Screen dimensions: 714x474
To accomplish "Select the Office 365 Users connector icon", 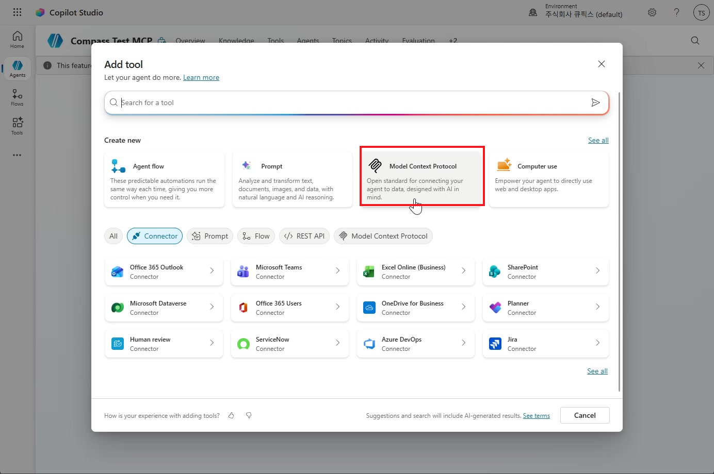I will 244,308.
